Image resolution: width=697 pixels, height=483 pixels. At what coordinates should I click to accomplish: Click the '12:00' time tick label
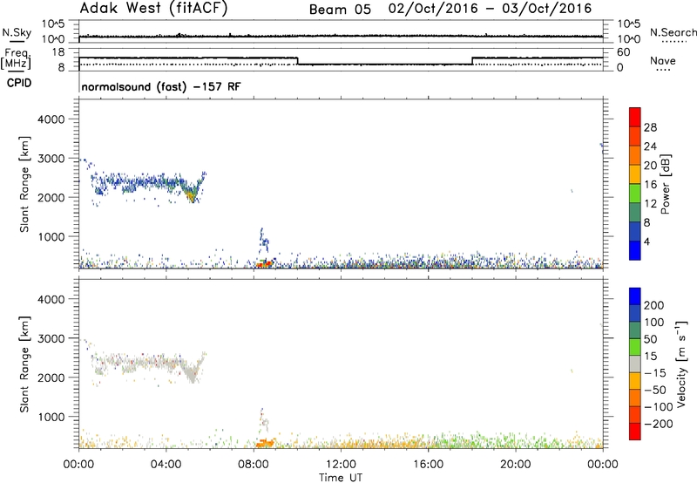click(341, 465)
